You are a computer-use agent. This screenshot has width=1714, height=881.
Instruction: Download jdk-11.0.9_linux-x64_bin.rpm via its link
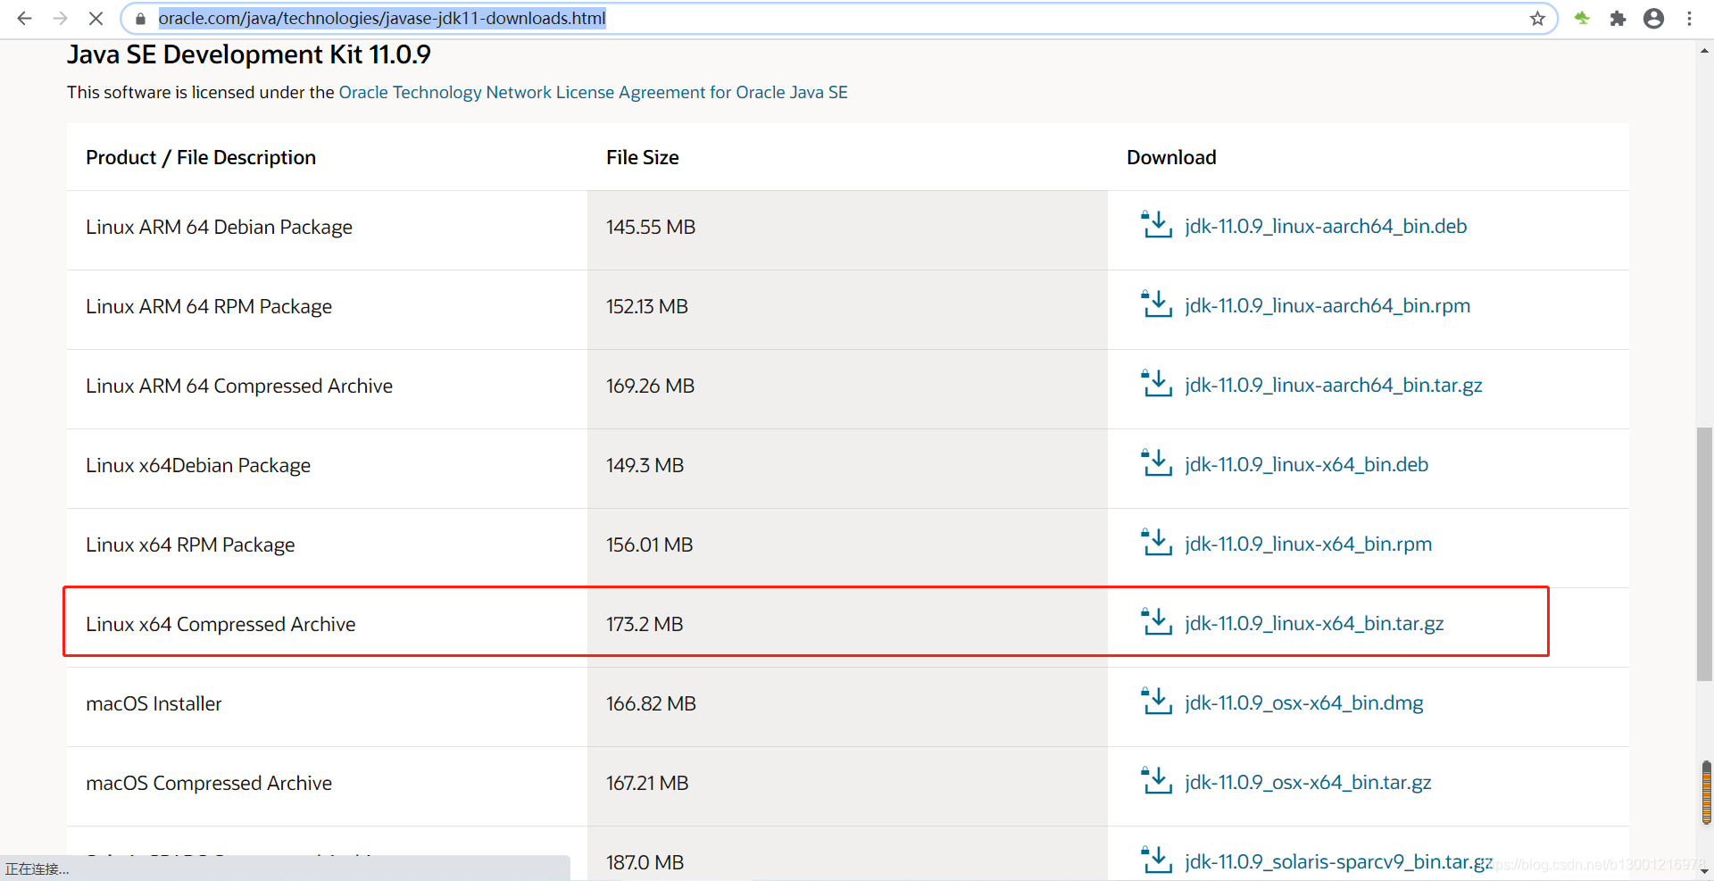tap(1308, 544)
